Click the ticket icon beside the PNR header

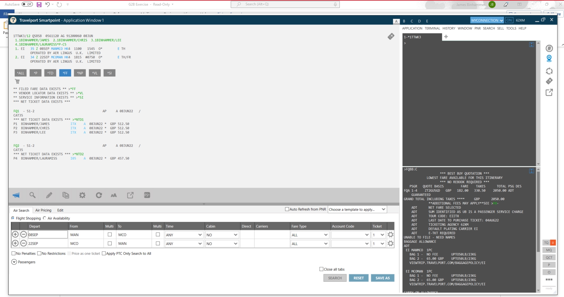[x=391, y=36]
